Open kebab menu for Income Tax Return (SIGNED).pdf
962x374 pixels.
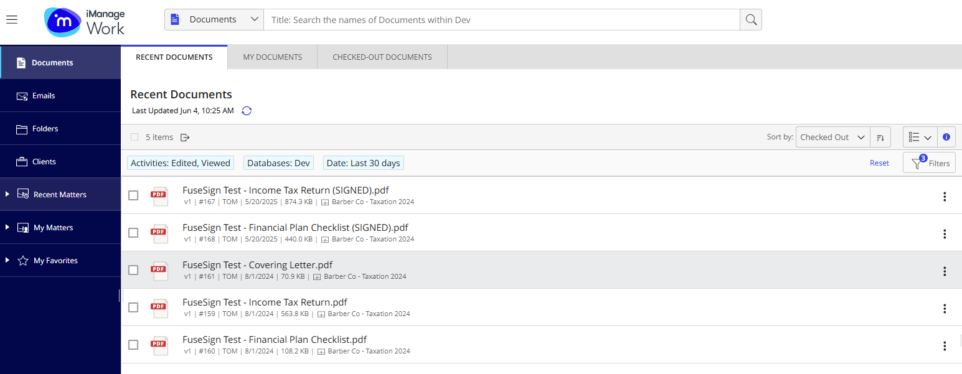coord(944,197)
